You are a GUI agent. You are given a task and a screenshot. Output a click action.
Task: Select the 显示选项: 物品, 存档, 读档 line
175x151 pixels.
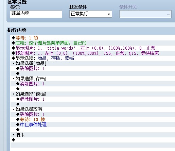93,58
